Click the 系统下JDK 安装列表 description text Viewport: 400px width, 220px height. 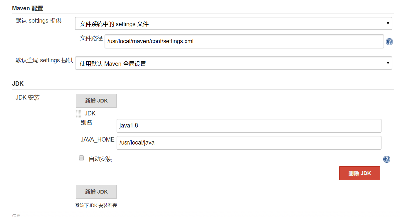96,206
